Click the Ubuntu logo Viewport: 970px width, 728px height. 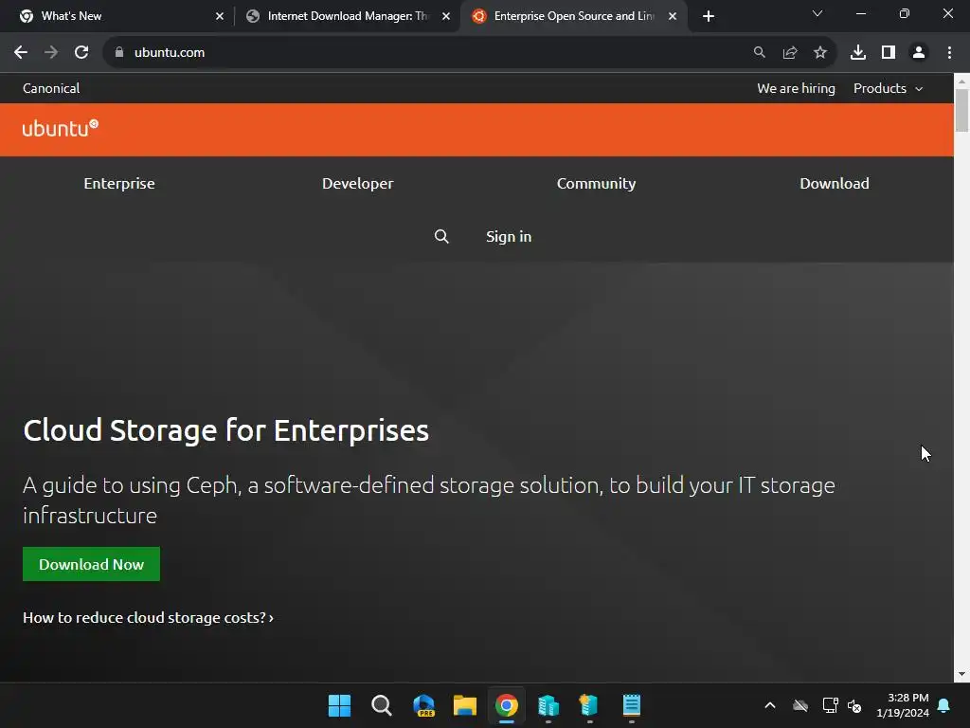61,129
